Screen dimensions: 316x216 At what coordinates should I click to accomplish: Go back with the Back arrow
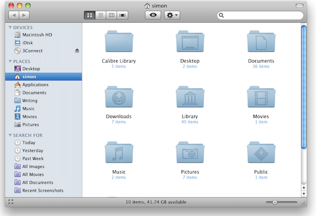14,15
